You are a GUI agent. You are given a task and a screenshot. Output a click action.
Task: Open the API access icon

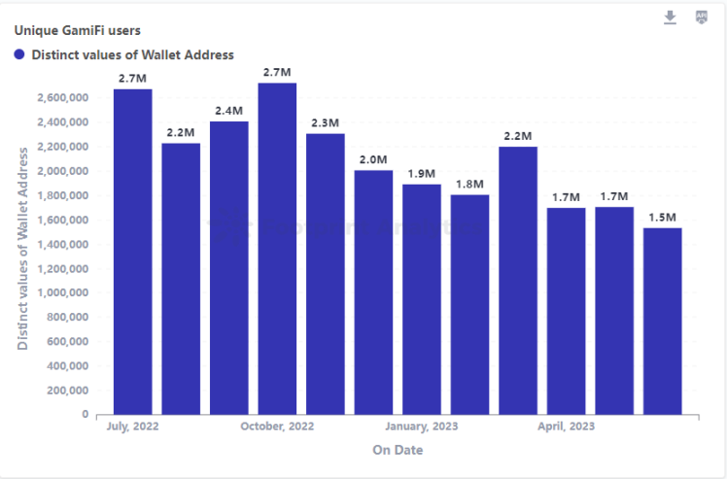point(701,17)
